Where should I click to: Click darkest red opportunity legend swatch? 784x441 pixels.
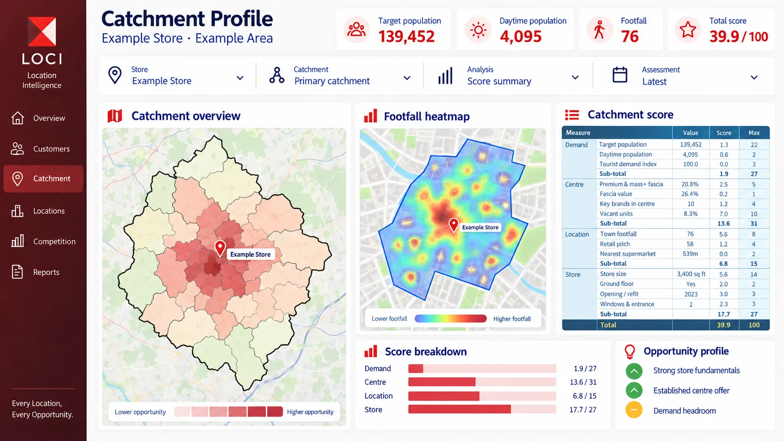tap(275, 412)
